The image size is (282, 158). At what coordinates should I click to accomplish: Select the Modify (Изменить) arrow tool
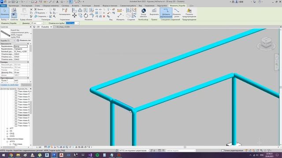click(x=5, y=13)
